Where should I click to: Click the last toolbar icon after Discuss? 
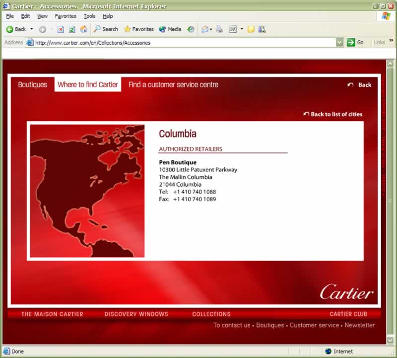click(x=262, y=29)
